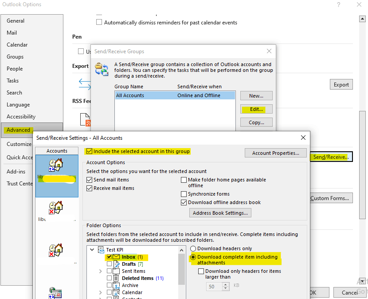Uncheck Send mail items
The image size is (368, 299).
click(89, 180)
